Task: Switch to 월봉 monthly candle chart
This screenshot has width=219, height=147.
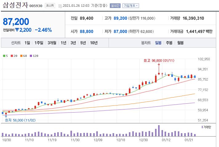Action: coord(180,43)
